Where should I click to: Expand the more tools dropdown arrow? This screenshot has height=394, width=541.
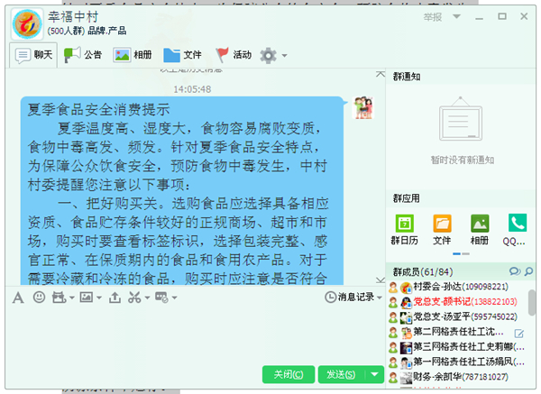coord(174,298)
